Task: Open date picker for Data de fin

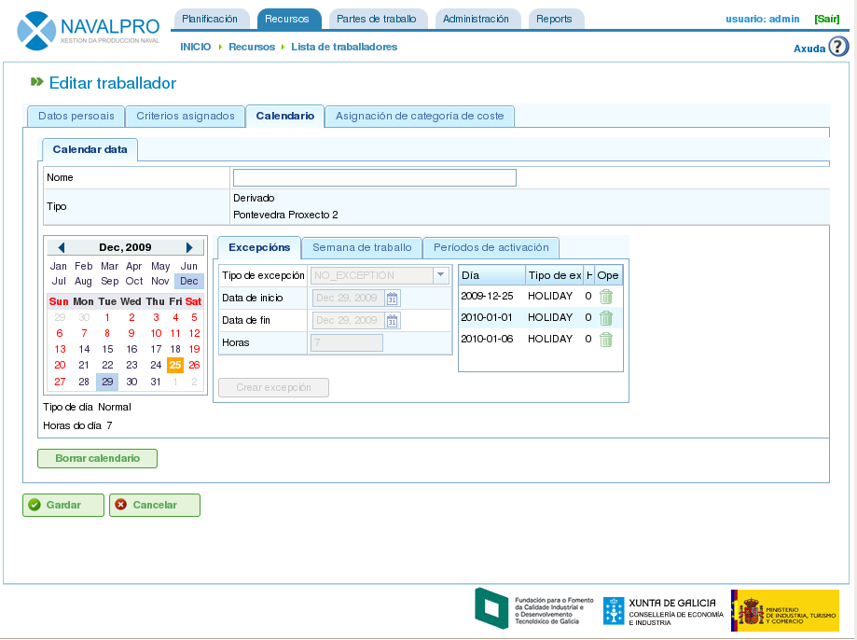Action: [393, 321]
